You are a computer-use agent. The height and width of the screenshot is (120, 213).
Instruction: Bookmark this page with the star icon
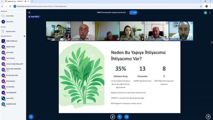pyautogui.click(x=201, y=6)
